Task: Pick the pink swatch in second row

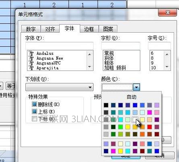Action: (157, 112)
